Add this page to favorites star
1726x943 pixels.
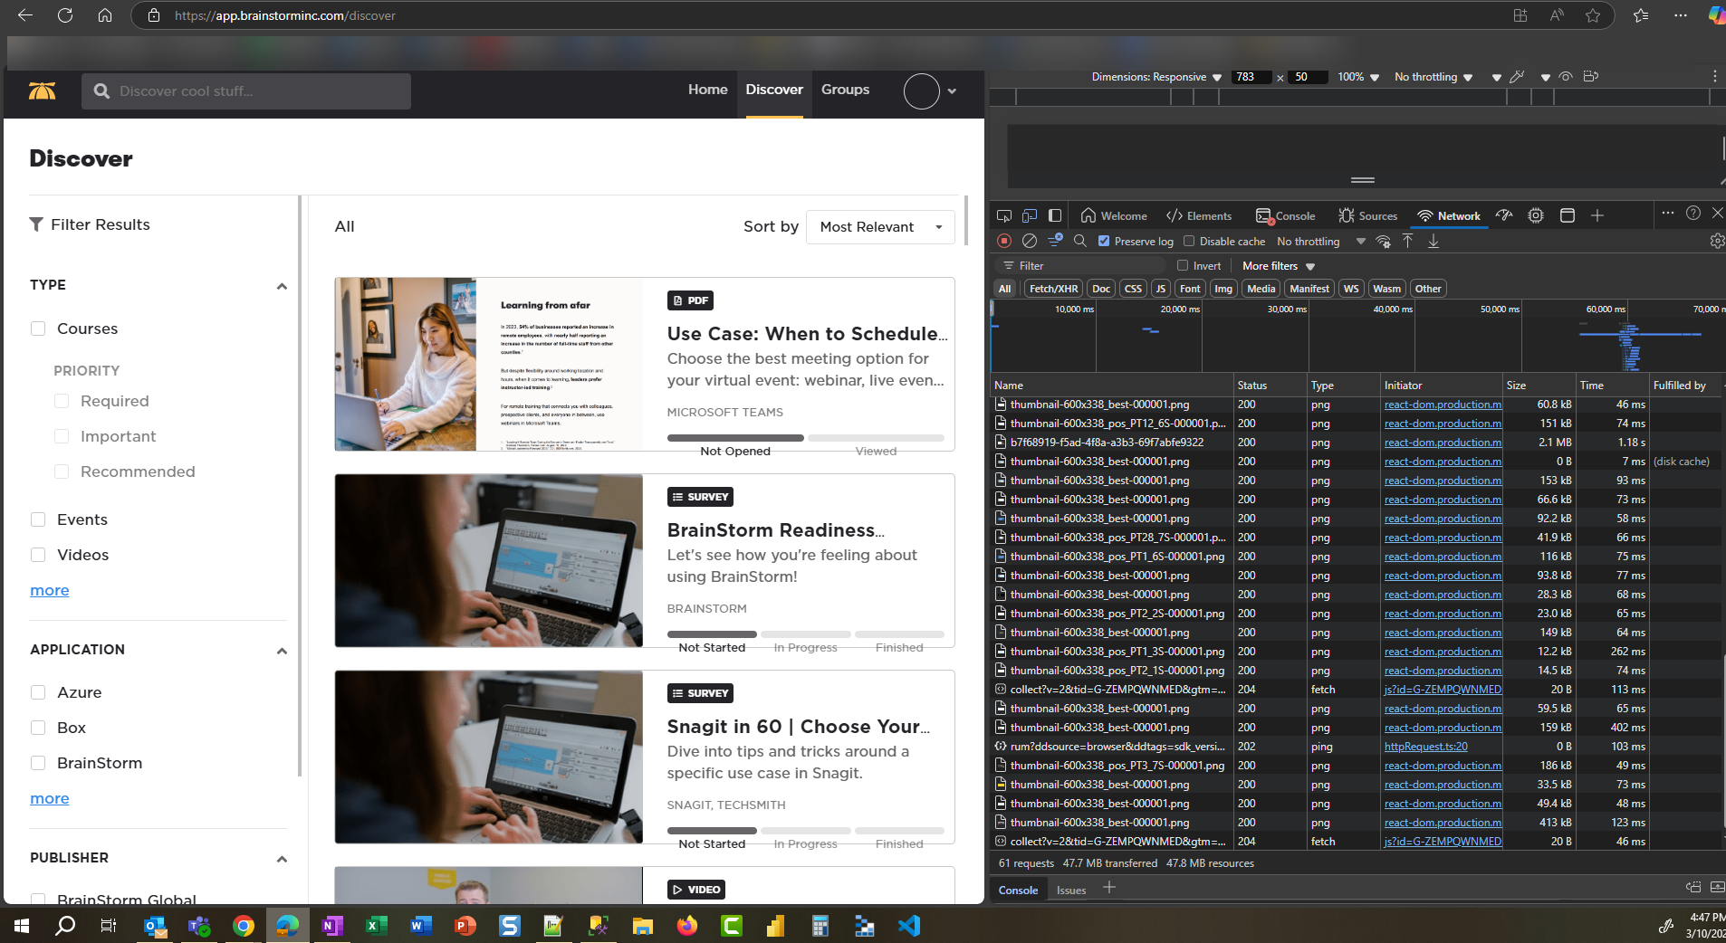coord(1593,15)
